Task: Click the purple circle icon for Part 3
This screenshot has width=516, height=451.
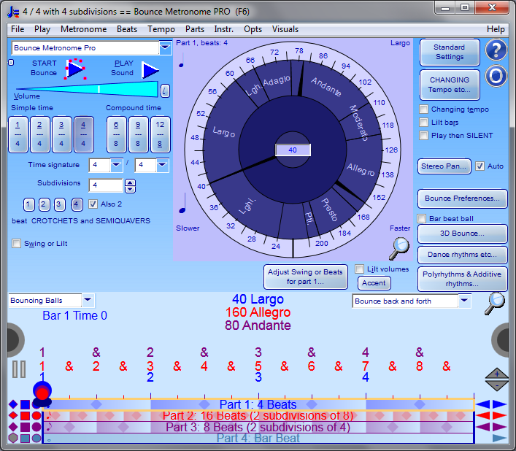Action: click(36, 427)
